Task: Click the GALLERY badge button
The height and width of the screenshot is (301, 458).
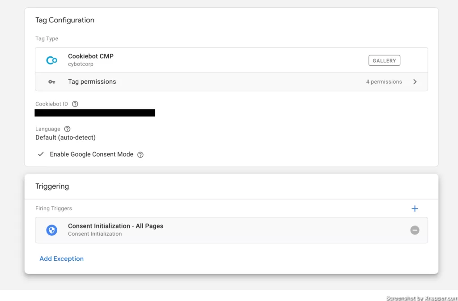Action: coord(384,60)
